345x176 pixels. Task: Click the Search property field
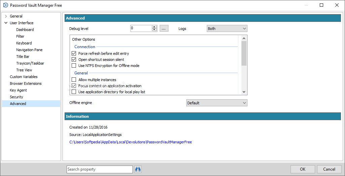[x=100, y=169]
